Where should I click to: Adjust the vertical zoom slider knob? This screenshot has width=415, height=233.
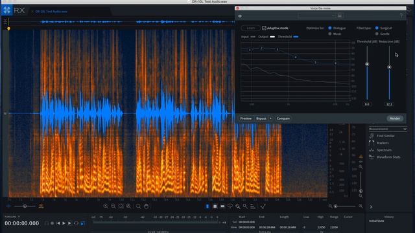pyautogui.click(x=361, y=191)
